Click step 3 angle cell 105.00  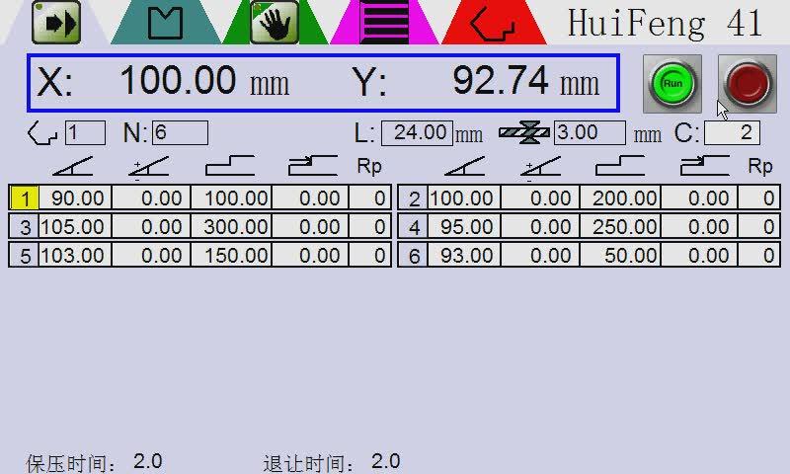(x=75, y=227)
